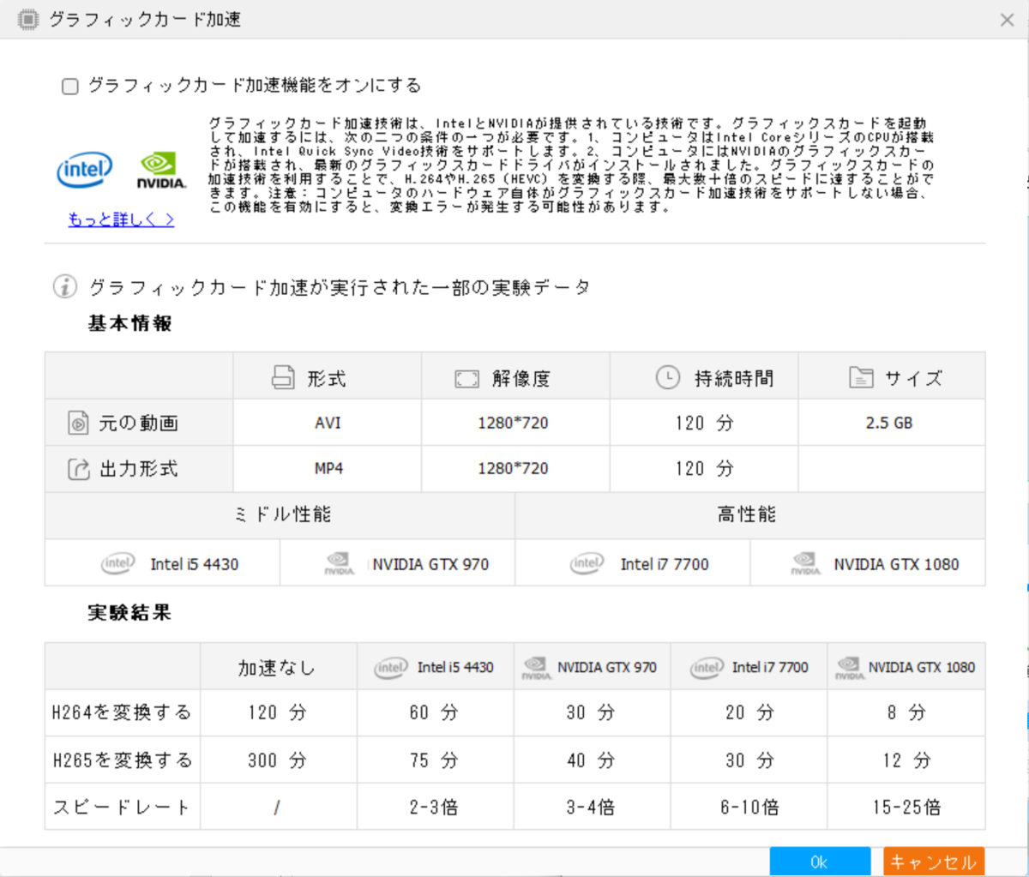
Task: Click the 75 分 result cell
Action: pyautogui.click(x=435, y=760)
